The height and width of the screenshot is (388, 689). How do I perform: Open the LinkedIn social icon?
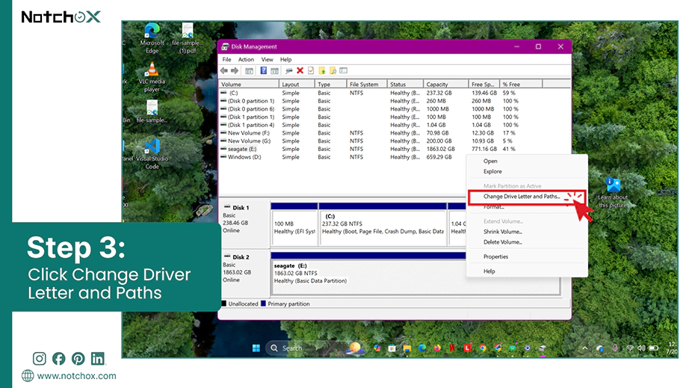coord(98,359)
